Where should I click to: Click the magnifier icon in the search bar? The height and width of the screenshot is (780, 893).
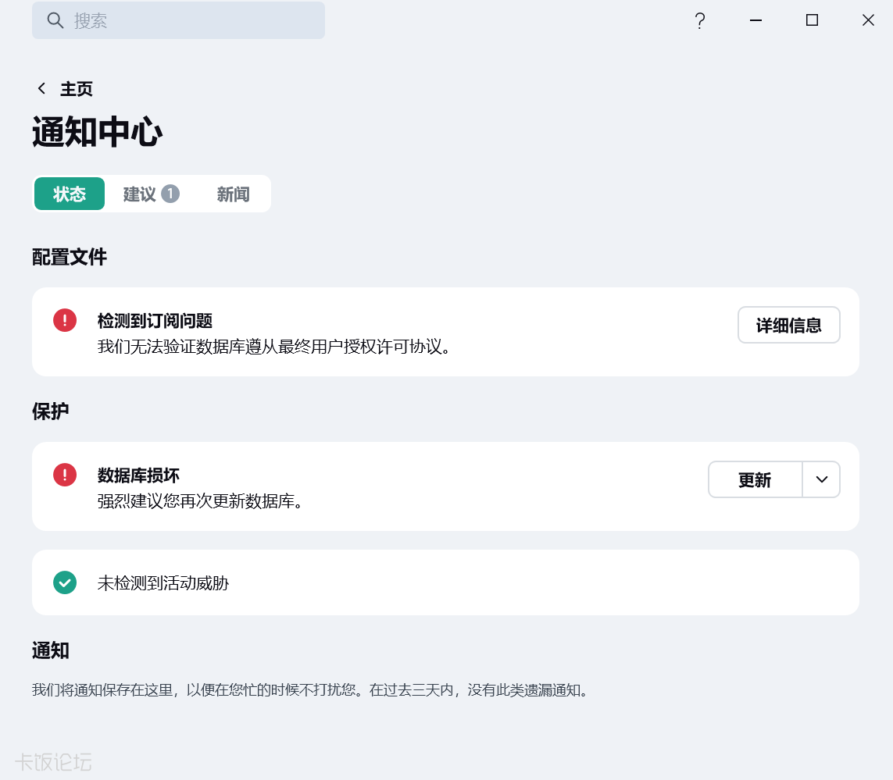[x=55, y=20]
